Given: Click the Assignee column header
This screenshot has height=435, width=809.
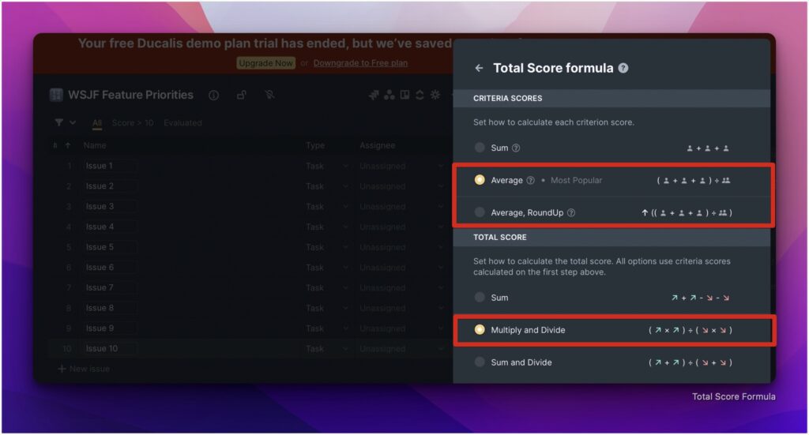Looking at the screenshot, I should coord(377,146).
